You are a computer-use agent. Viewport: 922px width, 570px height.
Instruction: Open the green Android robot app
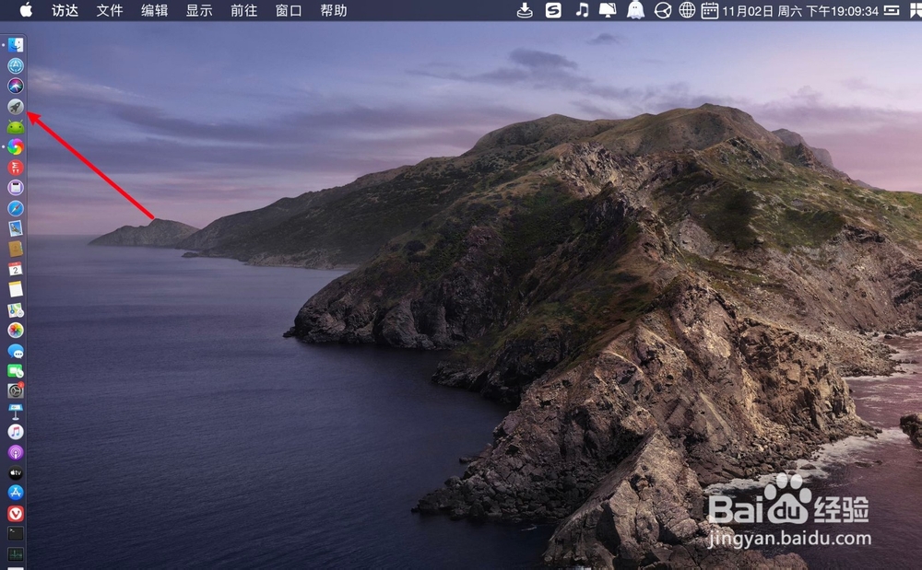coord(16,127)
